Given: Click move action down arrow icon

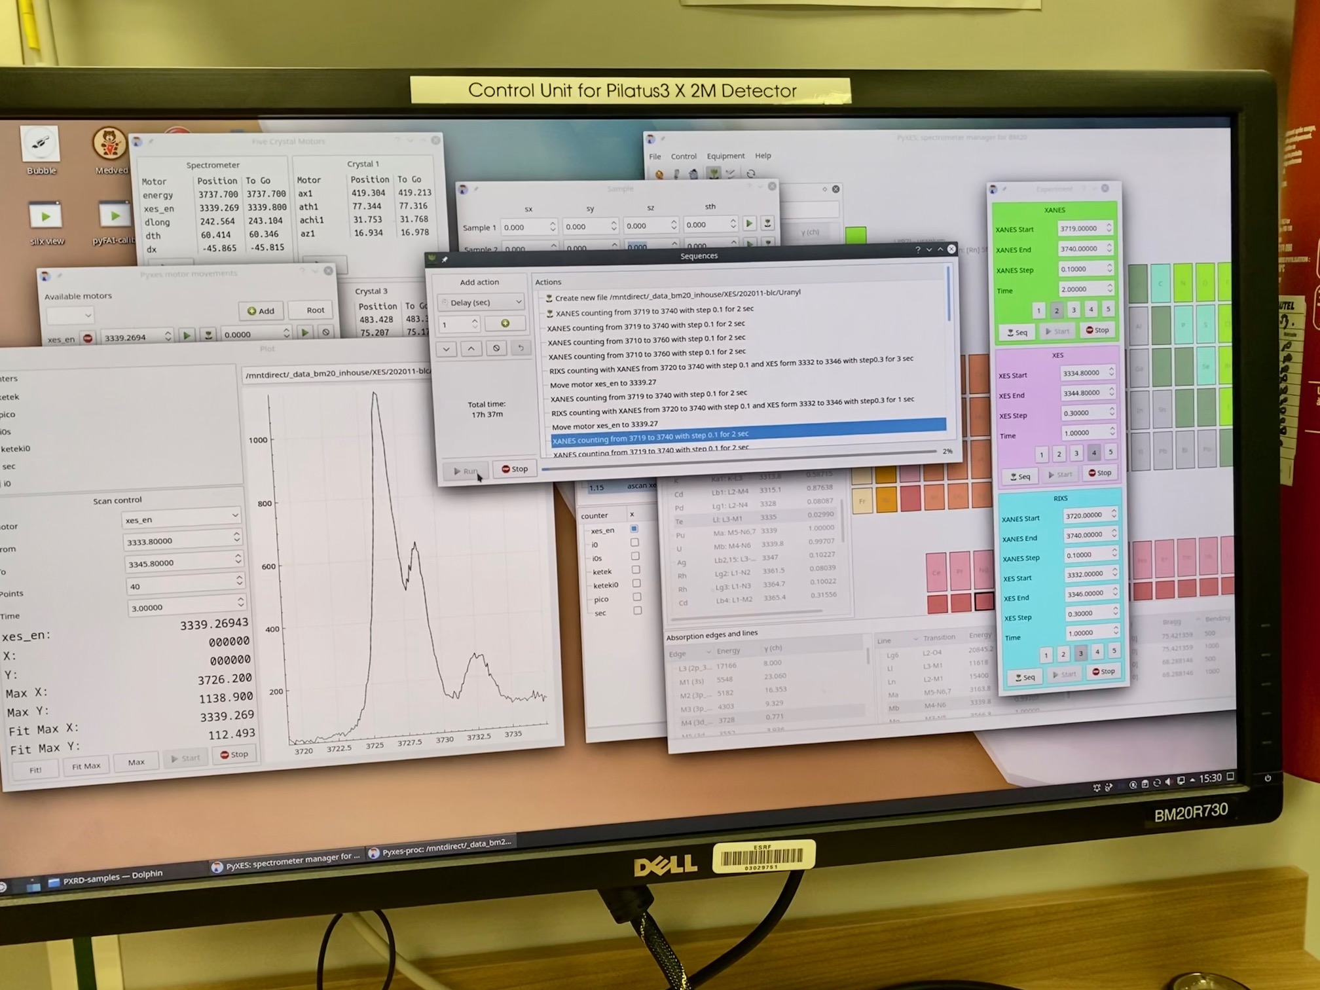Looking at the screenshot, I should (x=447, y=349).
